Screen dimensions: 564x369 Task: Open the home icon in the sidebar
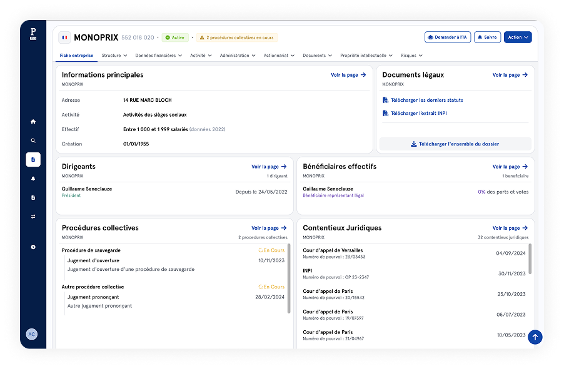click(x=33, y=122)
